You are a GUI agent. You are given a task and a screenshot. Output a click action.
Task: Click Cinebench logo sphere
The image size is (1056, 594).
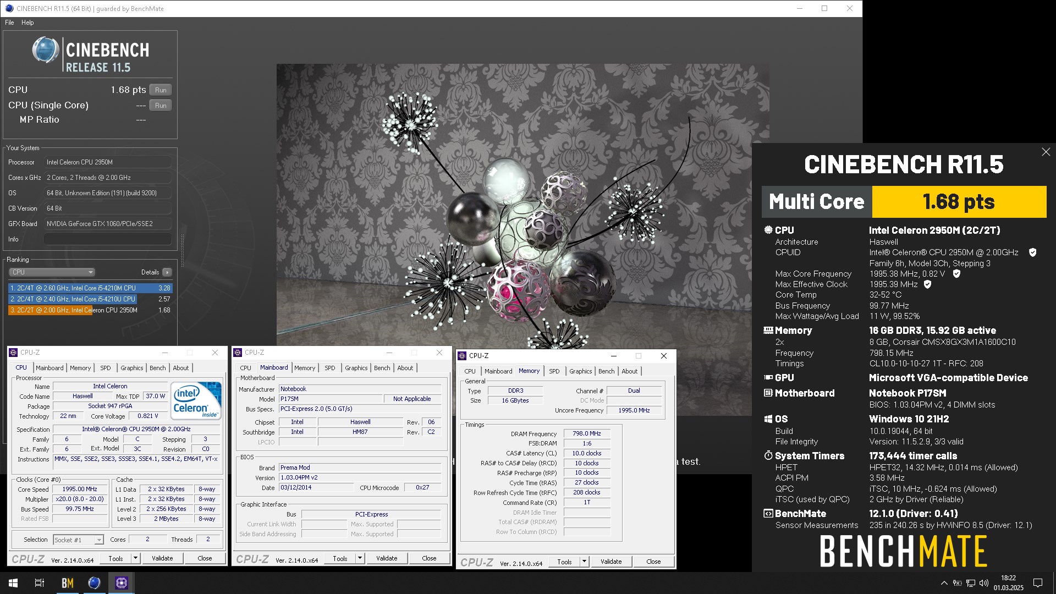pyautogui.click(x=45, y=51)
